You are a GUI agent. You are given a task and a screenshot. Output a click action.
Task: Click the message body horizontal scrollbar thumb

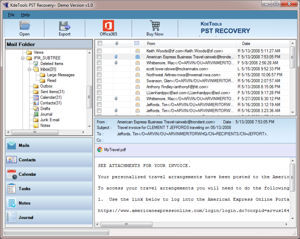(x=127, y=224)
